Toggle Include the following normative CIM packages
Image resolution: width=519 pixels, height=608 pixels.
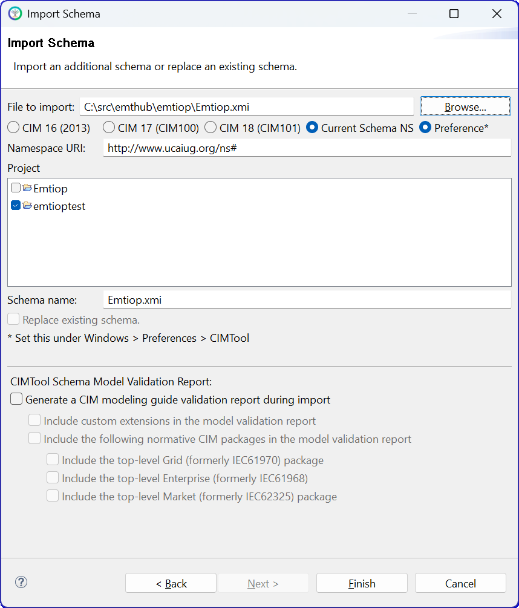tap(34, 438)
